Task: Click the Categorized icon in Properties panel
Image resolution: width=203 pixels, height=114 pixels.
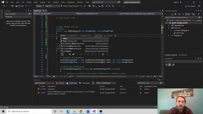Action: (x=167, y=65)
